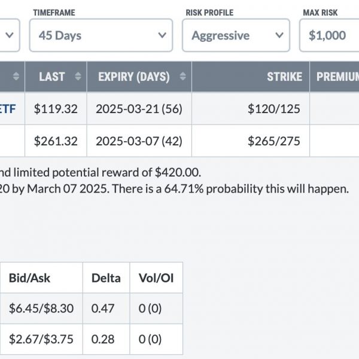The image size is (359, 359).
Task: Click the chevron in the Timeframe selector
Action: pos(162,35)
